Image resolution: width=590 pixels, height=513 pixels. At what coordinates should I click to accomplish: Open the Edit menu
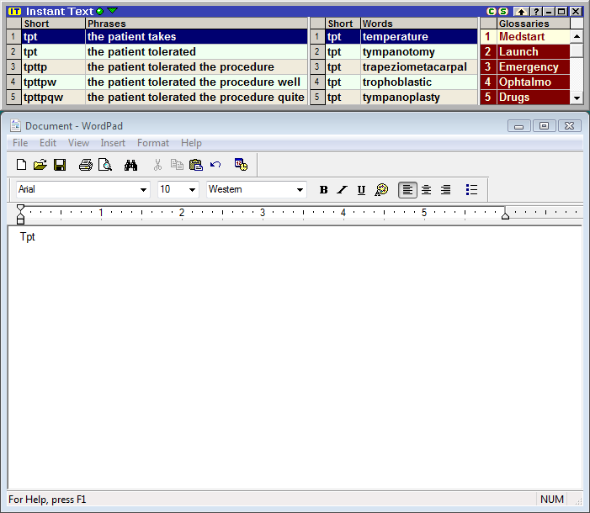coord(48,143)
